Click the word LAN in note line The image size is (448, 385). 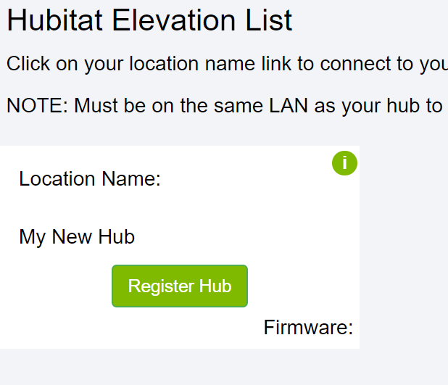point(289,106)
